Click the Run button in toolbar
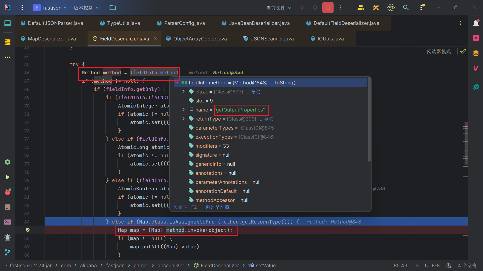The height and width of the screenshot is (271, 483). click(303, 8)
